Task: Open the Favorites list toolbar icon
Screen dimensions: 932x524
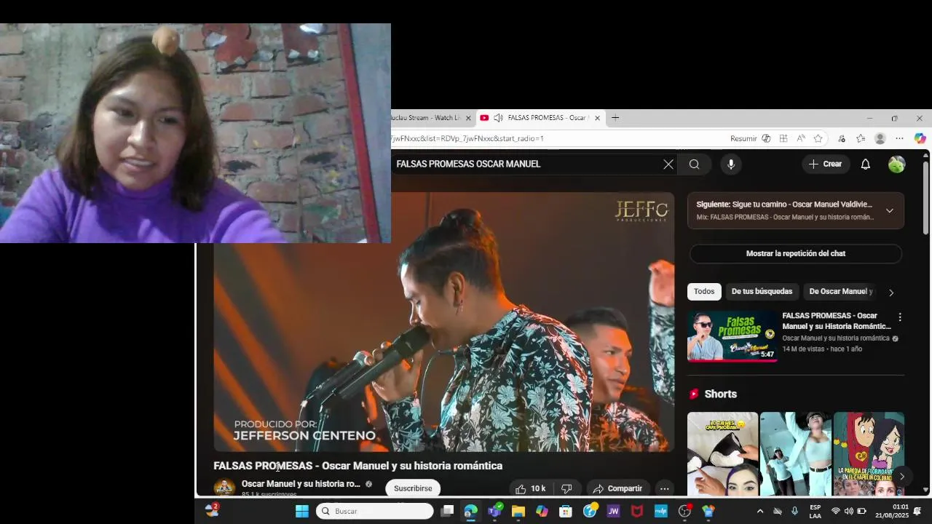Action: pyautogui.click(x=861, y=138)
